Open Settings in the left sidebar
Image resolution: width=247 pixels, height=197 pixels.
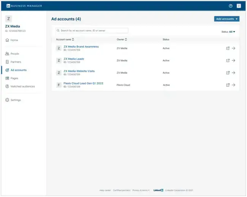pos(16,100)
